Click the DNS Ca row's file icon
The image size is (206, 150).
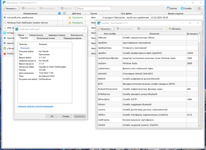(5, 28)
